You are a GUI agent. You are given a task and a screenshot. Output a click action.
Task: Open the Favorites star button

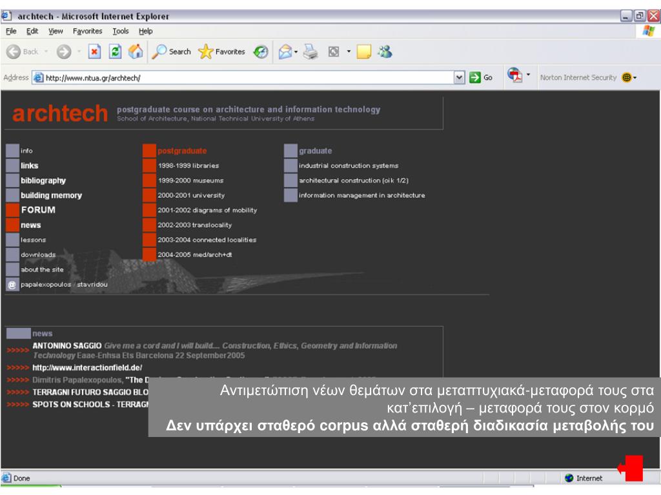(222, 52)
